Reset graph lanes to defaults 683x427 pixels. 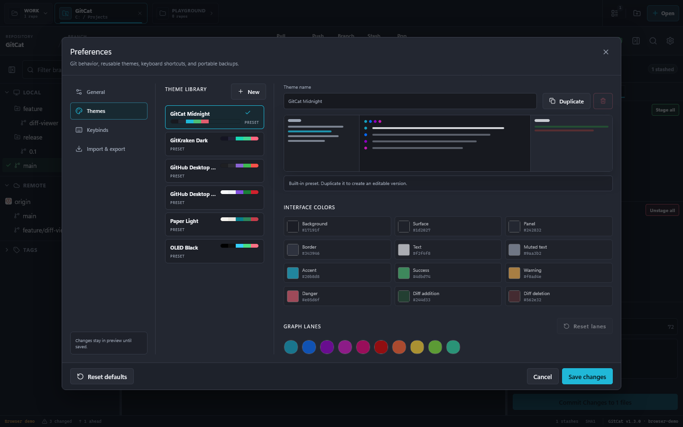[584, 326]
